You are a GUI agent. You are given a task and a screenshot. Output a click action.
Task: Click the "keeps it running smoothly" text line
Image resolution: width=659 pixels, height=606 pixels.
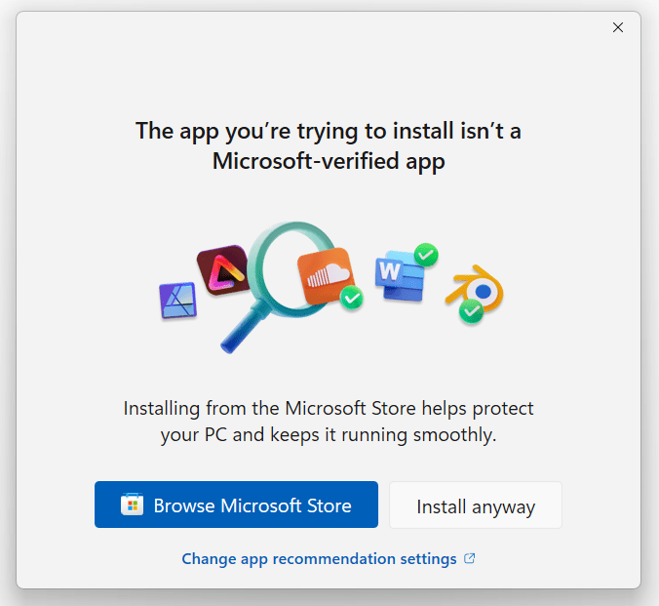(329, 435)
